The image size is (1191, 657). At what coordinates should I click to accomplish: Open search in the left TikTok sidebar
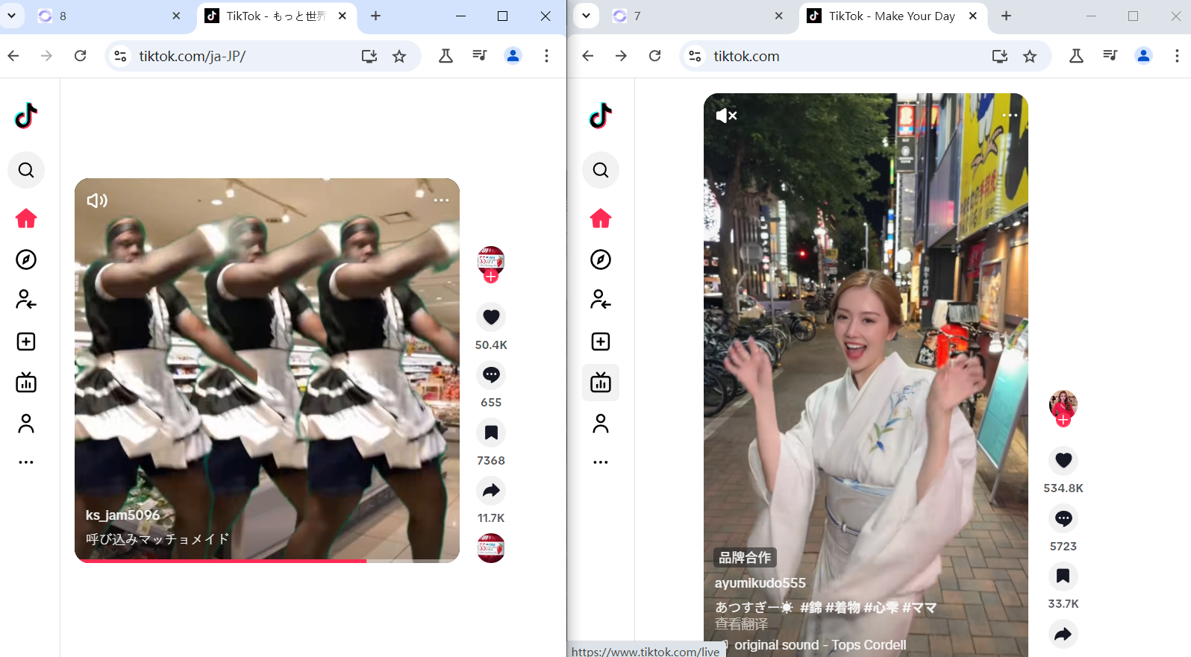pyautogui.click(x=26, y=170)
